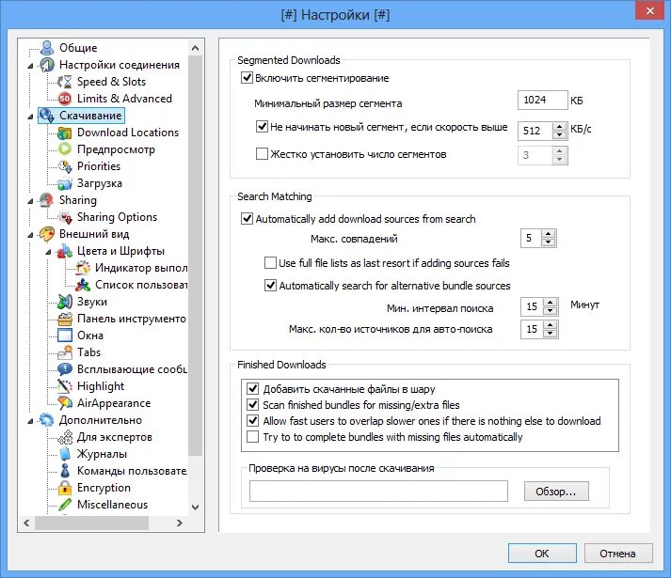Click the Журналы book icon
This screenshot has width=671, height=578.
65,454
